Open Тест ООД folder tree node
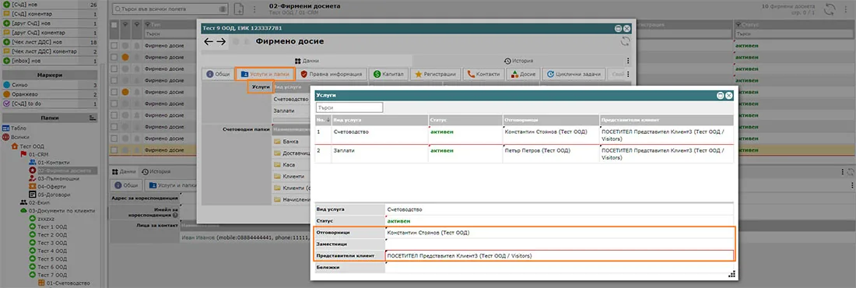856x288 pixels. (27, 146)
